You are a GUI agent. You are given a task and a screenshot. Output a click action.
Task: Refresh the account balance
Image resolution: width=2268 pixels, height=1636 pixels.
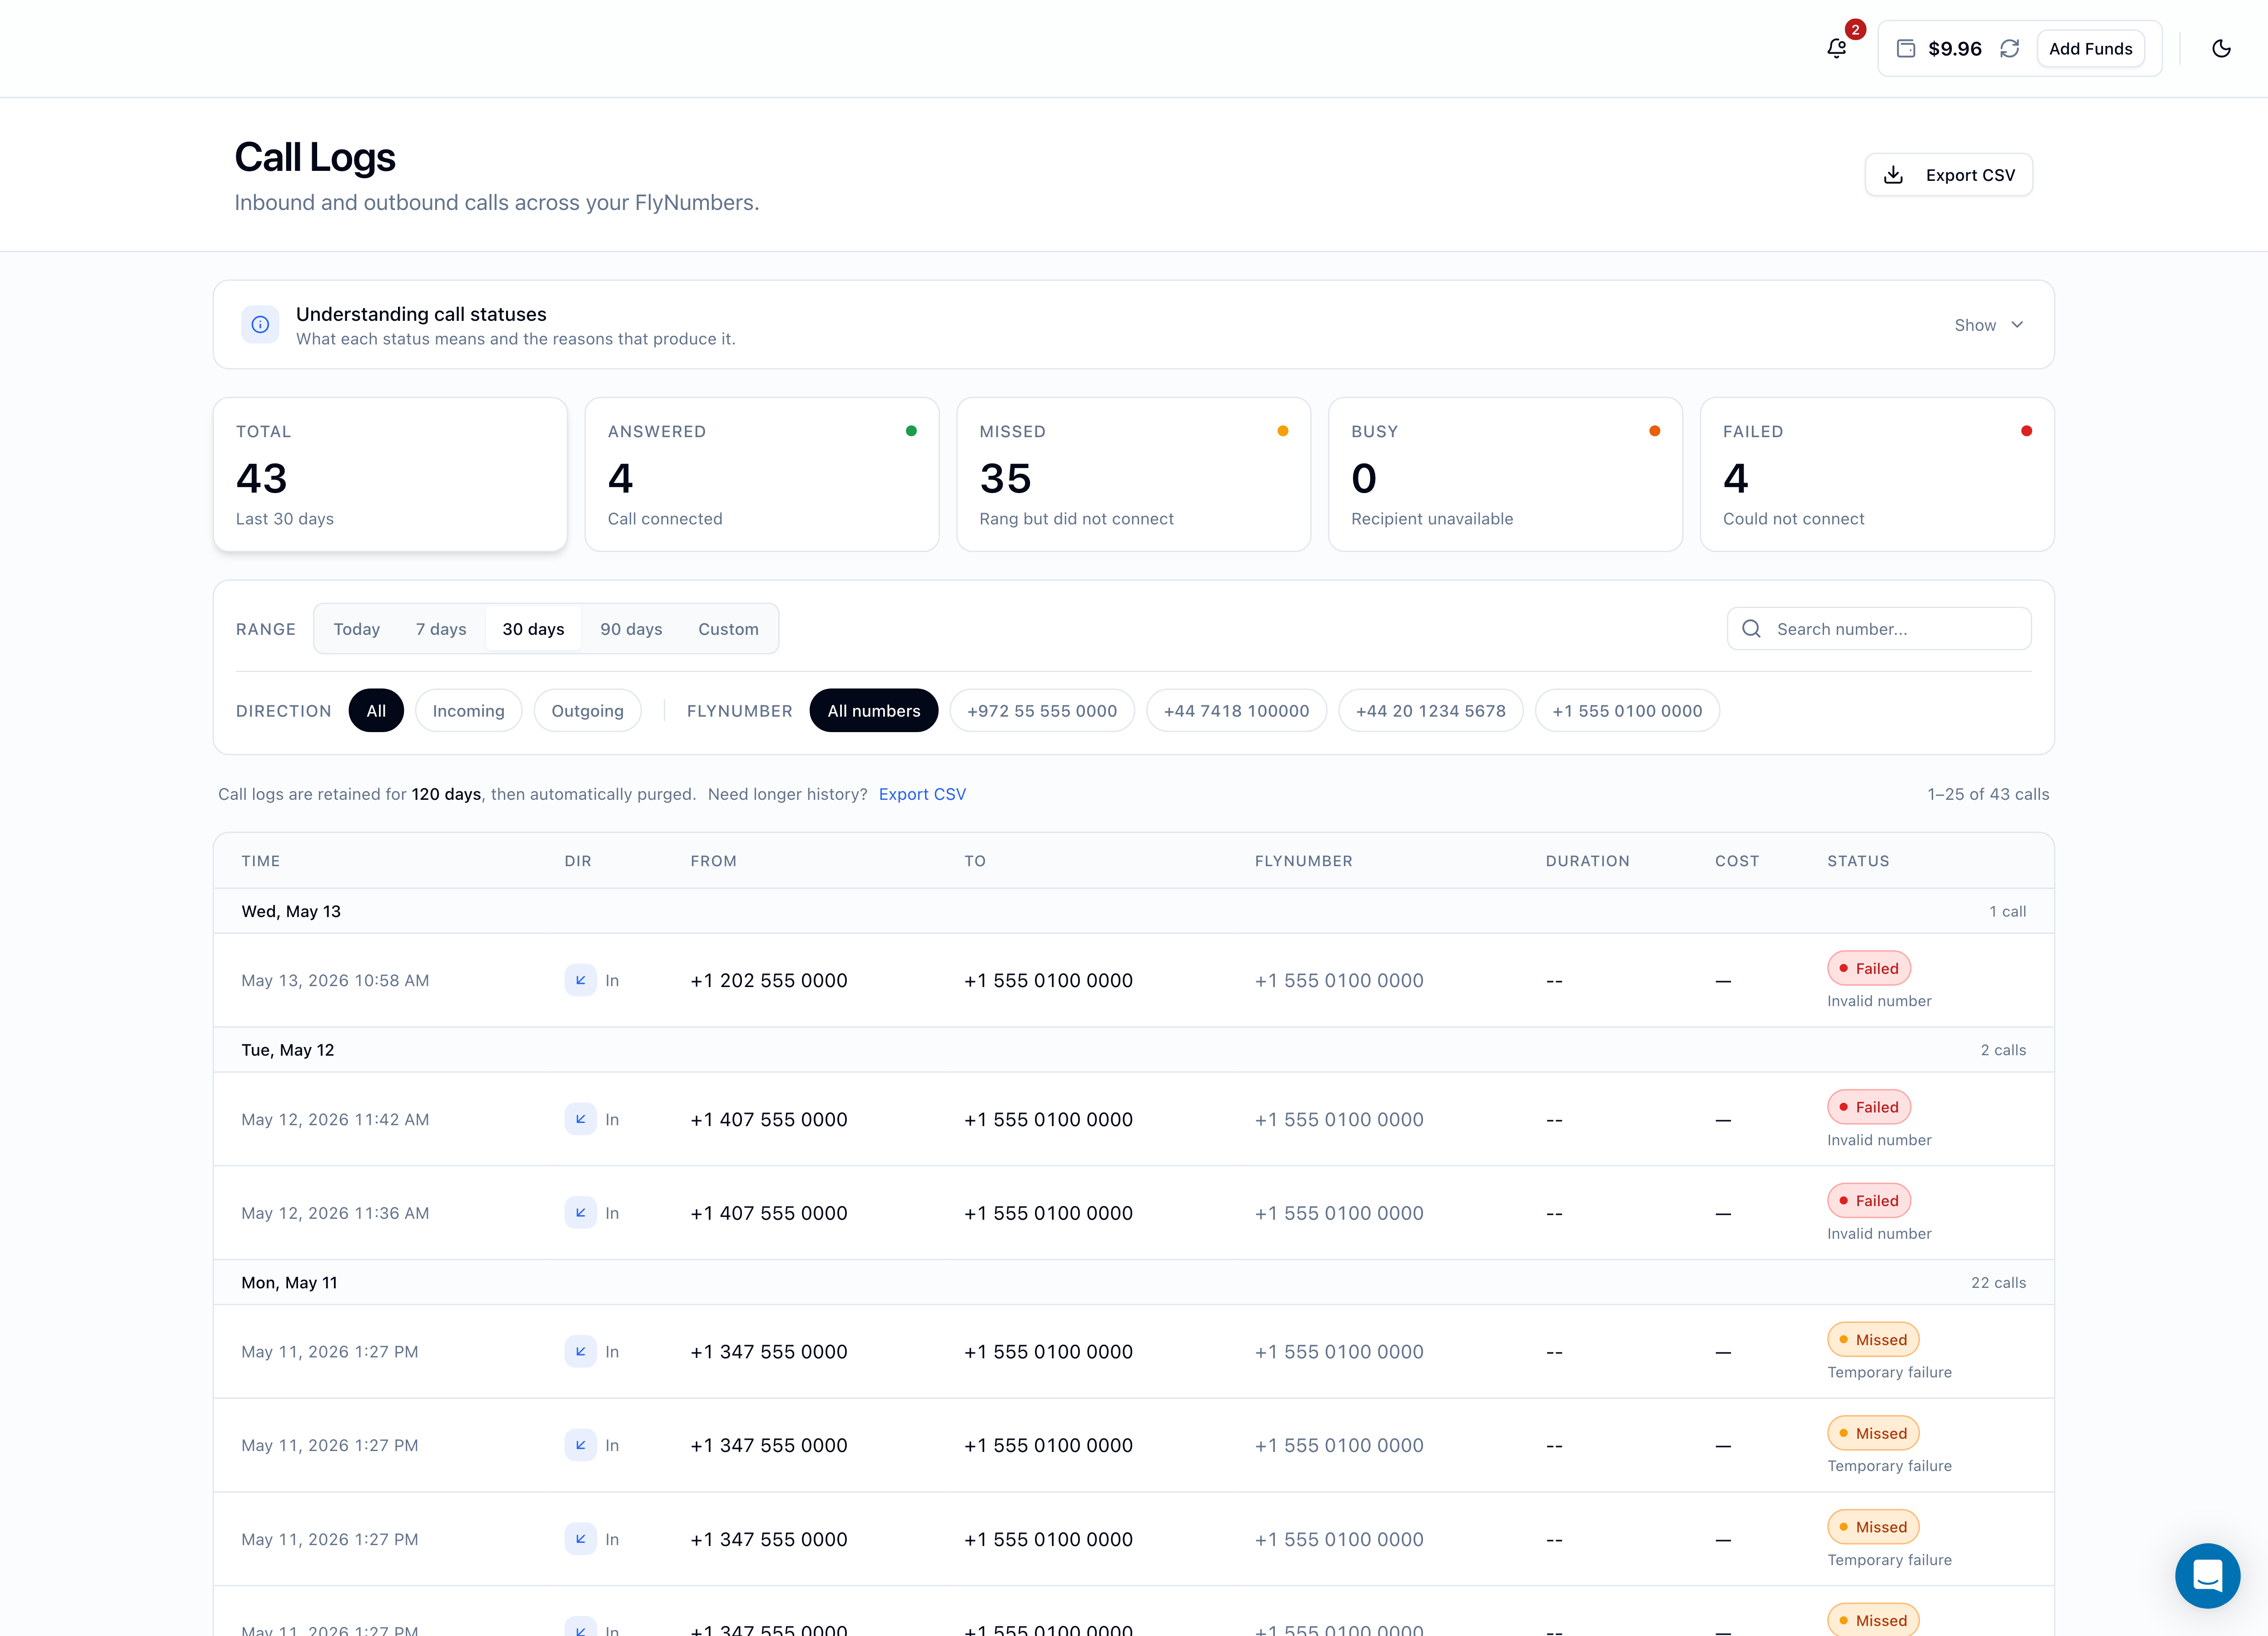click(2009, 48)
